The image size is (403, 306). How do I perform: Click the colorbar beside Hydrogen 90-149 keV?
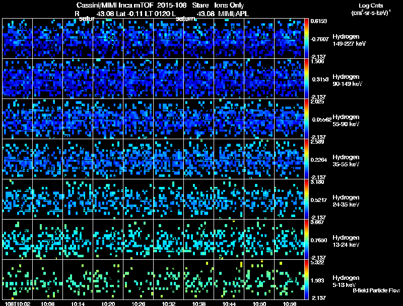click(306, 79)
